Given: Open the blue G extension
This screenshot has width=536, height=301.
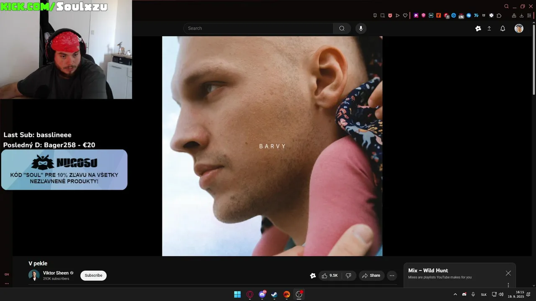Looking at the screenshot, I should (454, 15).
